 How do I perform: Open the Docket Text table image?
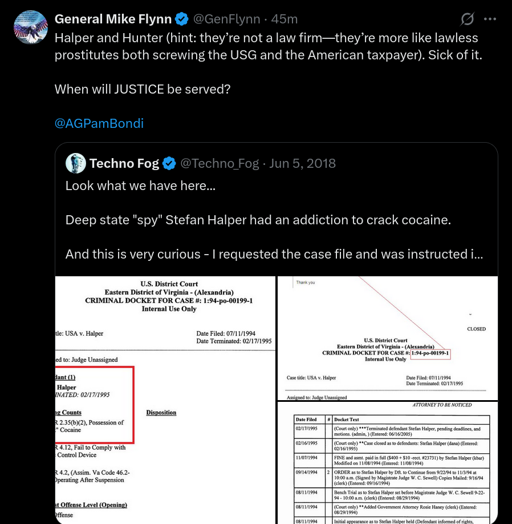click(388, 463)
